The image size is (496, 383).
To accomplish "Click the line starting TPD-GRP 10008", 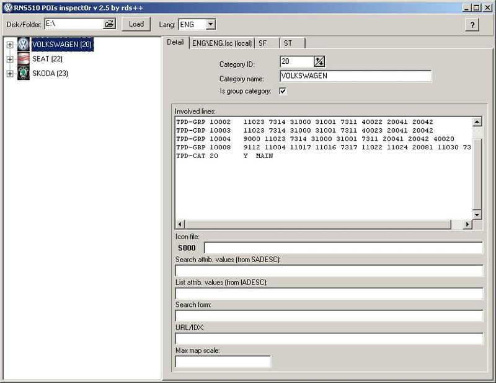I will click(x=324, y=147).
